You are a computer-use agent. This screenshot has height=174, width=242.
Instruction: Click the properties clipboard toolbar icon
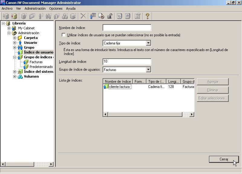pos(137,16)
